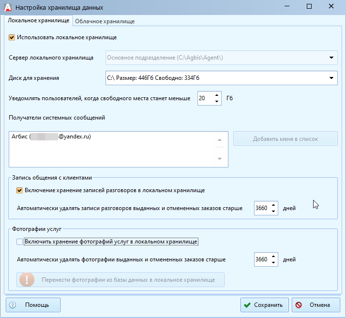Click Добавить меня в список button
Image resolution: width=346 pixels, height=318 pixels.
(x=286, y=138)
